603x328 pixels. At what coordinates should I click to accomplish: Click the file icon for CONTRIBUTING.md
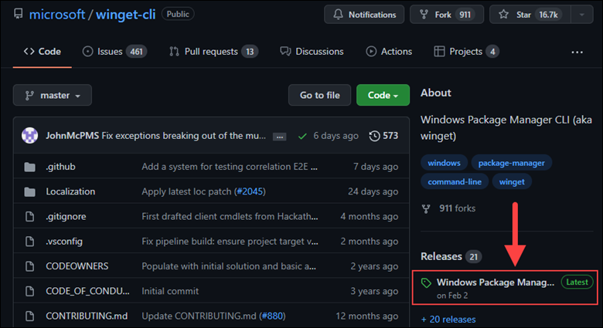coord(29,316)
